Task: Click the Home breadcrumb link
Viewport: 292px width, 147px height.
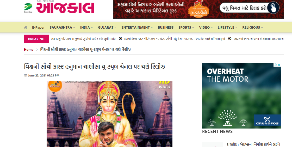Action: pyautogui.click(x=29, y=49)
